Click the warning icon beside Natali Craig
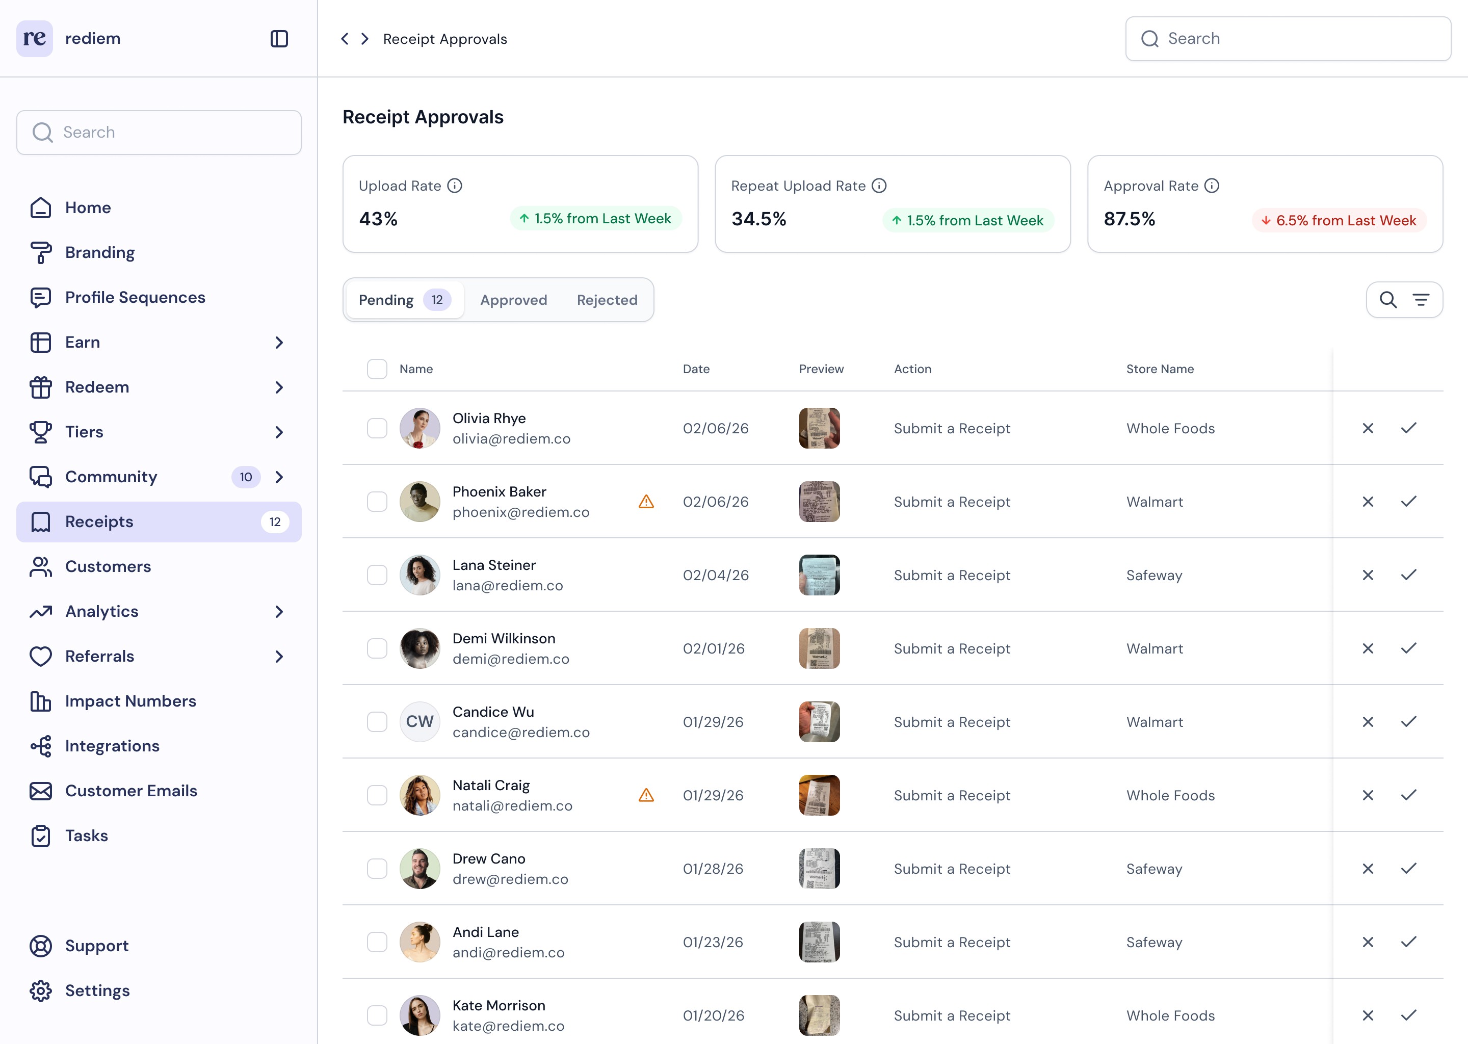The height and width of the screenshot is (1044, 1468). 646,795
